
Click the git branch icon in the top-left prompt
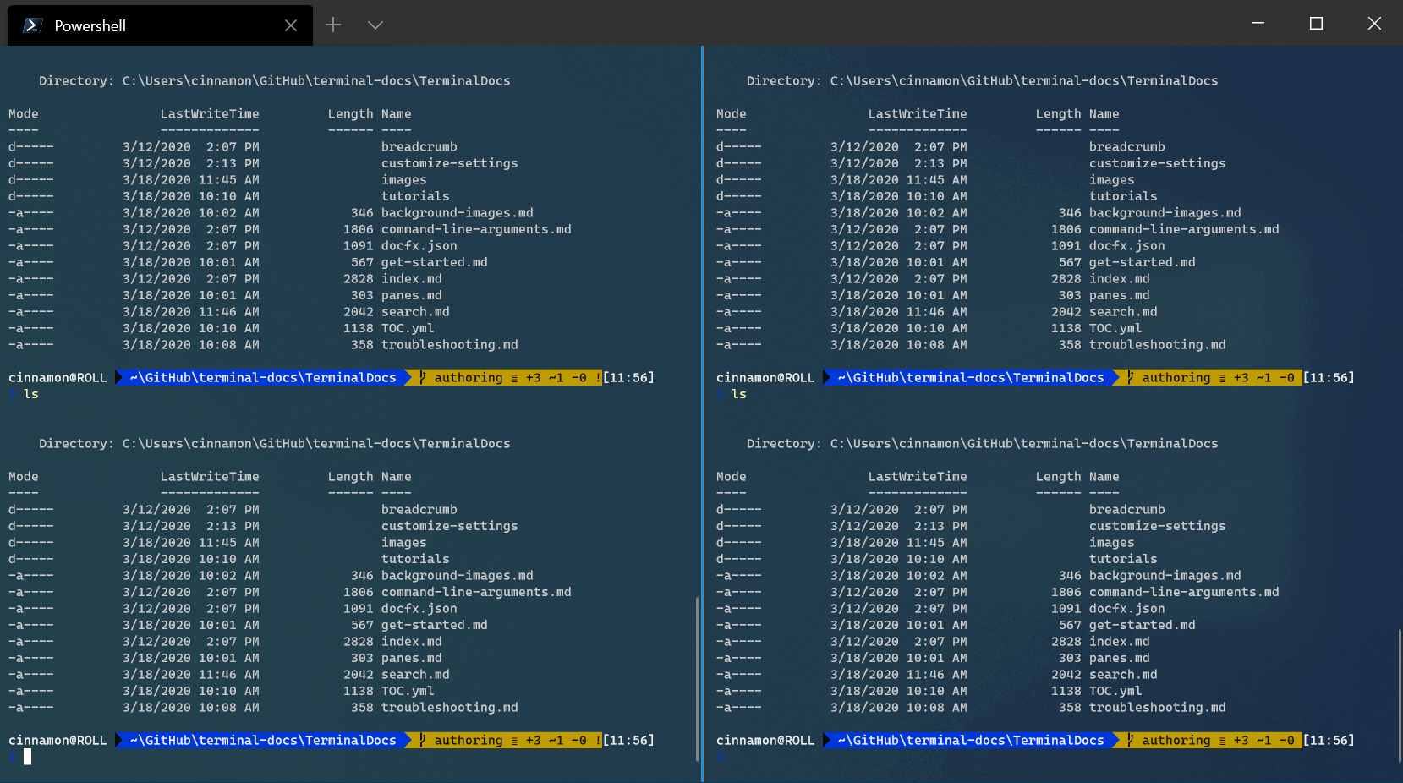coord(422,377)
